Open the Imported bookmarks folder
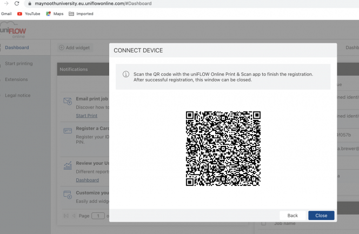The height and width of the screenshot is (234, 359). point(81,14)
